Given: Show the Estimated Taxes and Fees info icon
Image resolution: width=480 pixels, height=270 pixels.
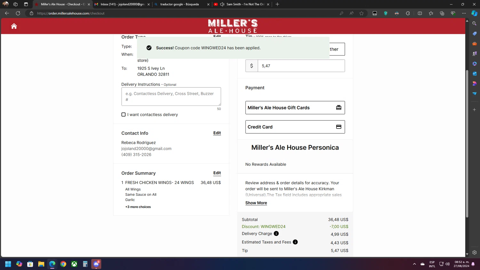Looking at the screenshot, I should point(295,242).
